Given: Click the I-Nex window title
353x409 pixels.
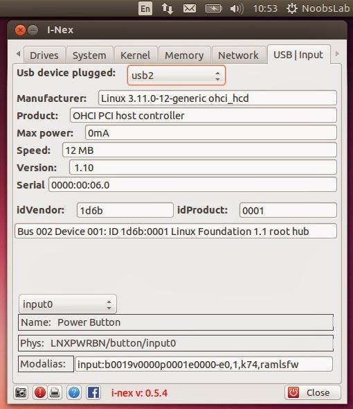Looking at the screenshot, I should (x=60, y=30).
